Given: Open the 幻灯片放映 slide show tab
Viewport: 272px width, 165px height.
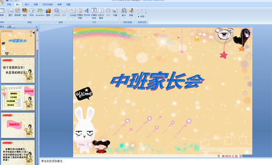Looking at the screenshot, I should tap(48, 5).
